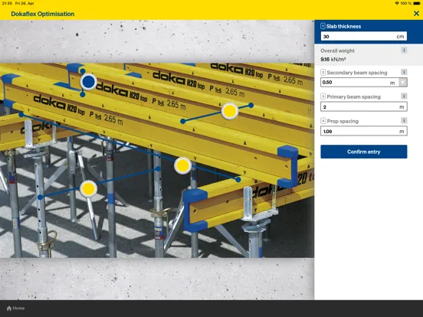The height and width of the screenshot is (317, 423).
Task: Click the Overall weight label
Action: point(337,51)
